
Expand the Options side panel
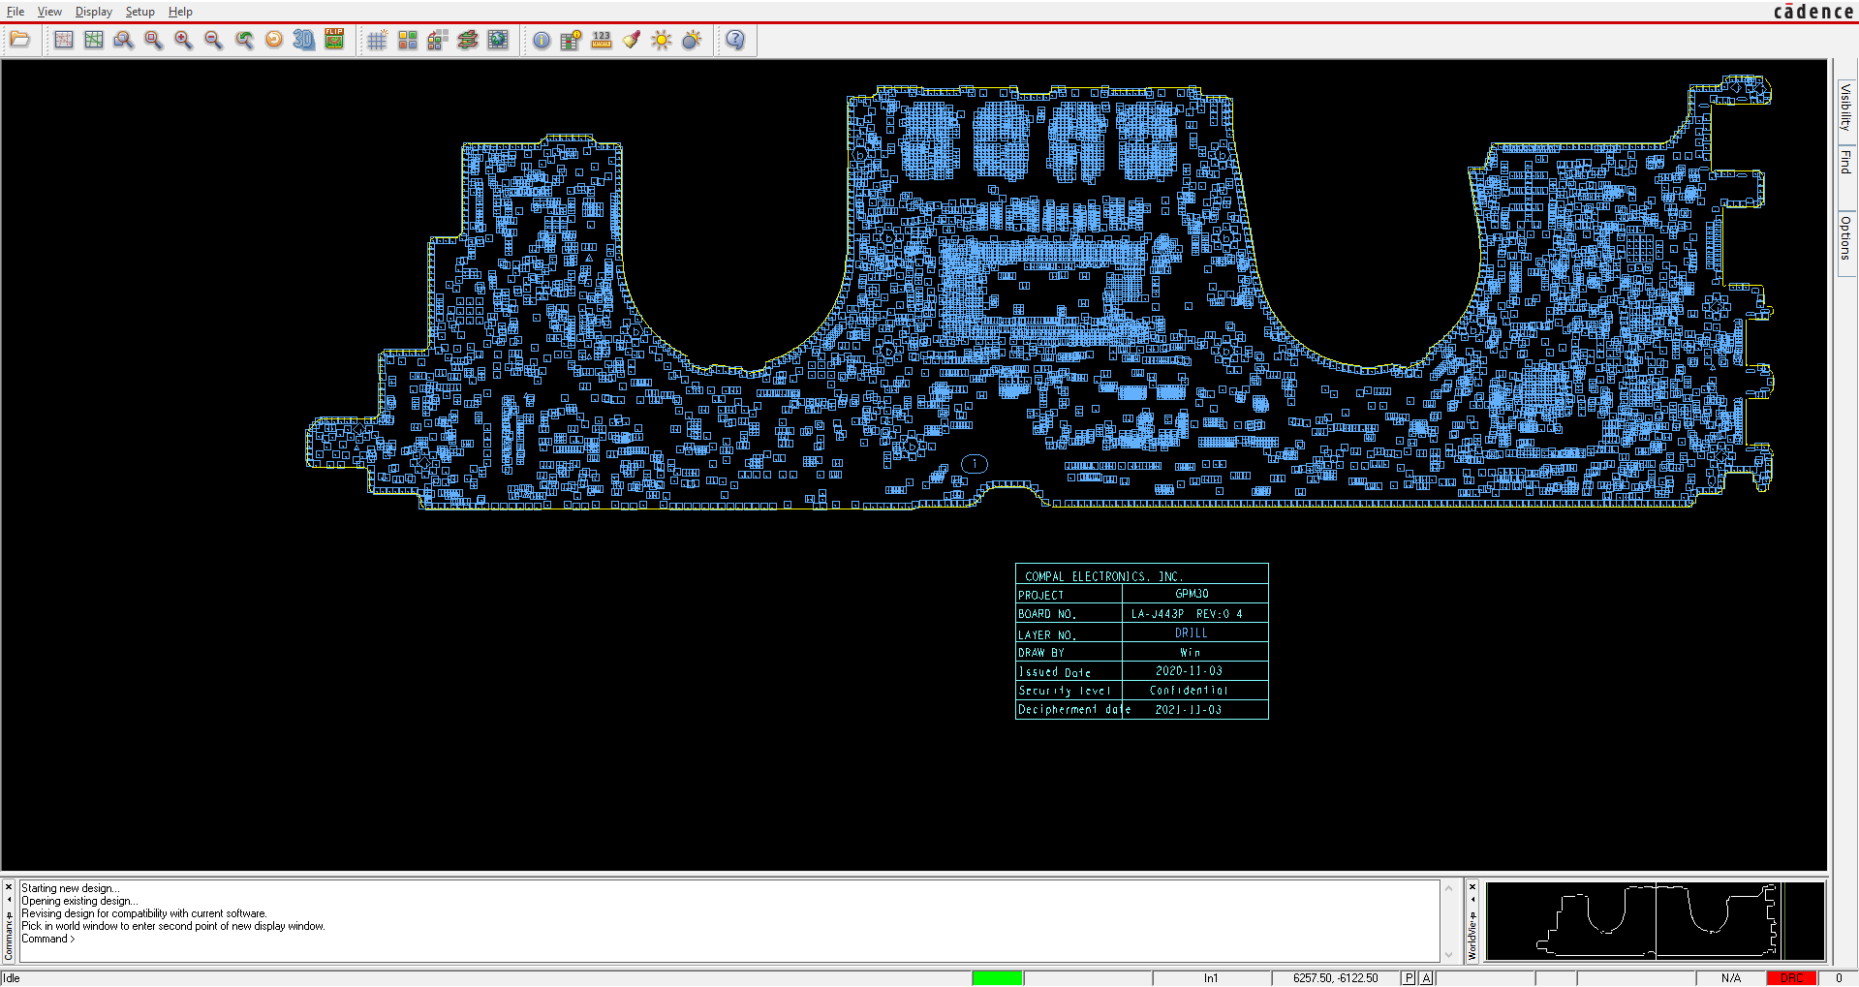click(x=1845, y=238)
